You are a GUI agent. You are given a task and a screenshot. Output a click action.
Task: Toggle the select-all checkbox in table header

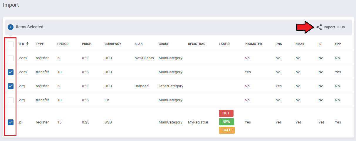pos(11,44)
